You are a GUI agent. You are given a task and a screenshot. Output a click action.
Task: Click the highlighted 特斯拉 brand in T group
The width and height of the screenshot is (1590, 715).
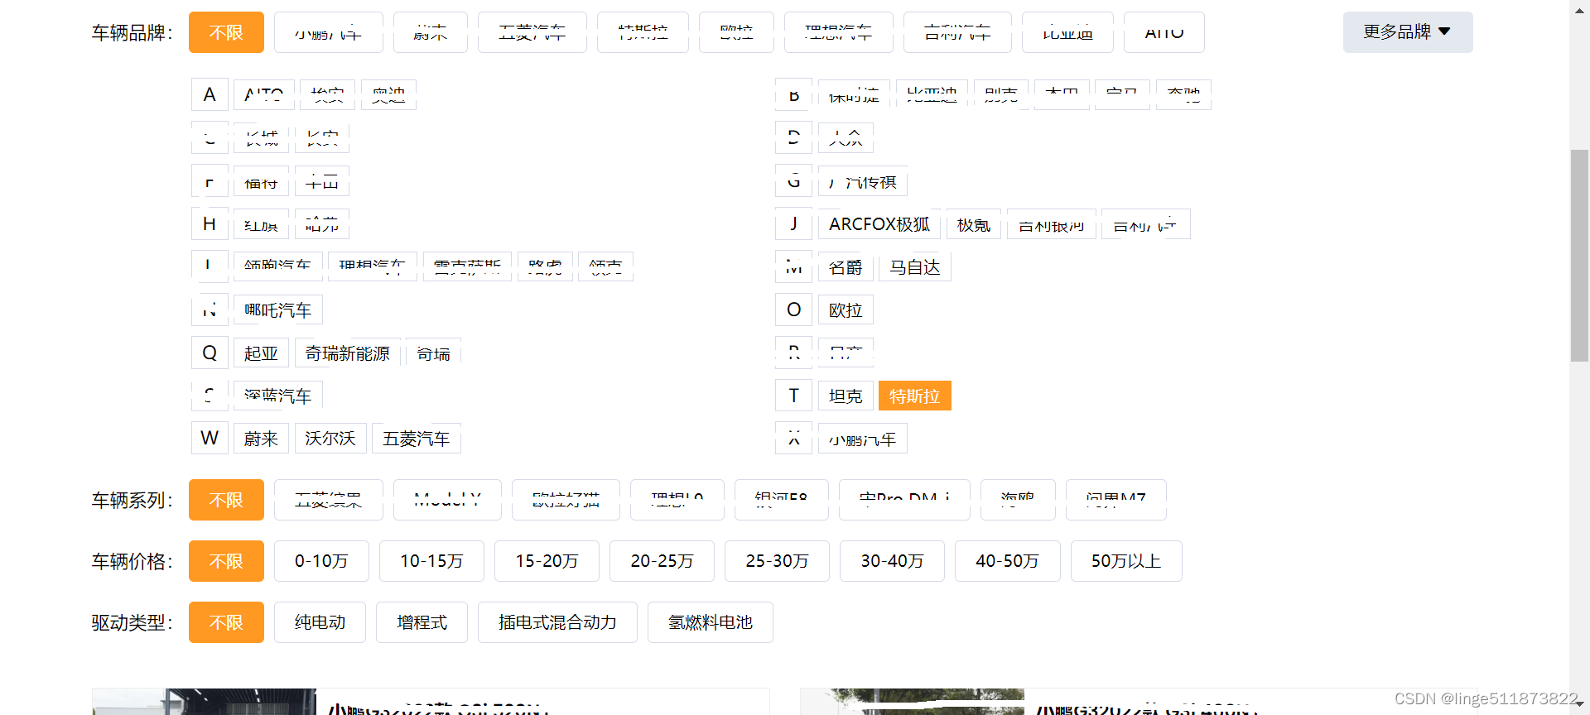914,396
